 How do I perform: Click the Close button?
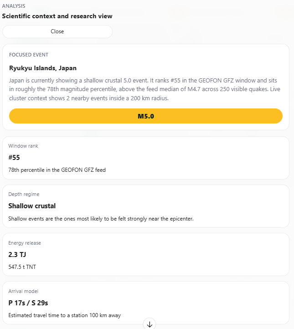tap(57, 31)
